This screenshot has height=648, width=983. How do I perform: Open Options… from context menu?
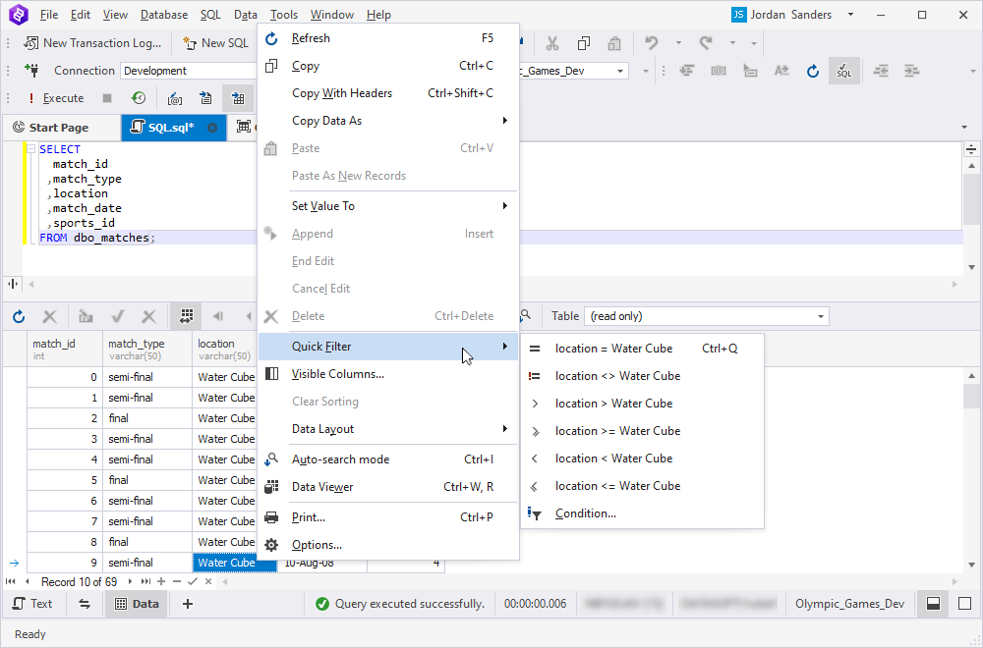click(x=388, y=545)
